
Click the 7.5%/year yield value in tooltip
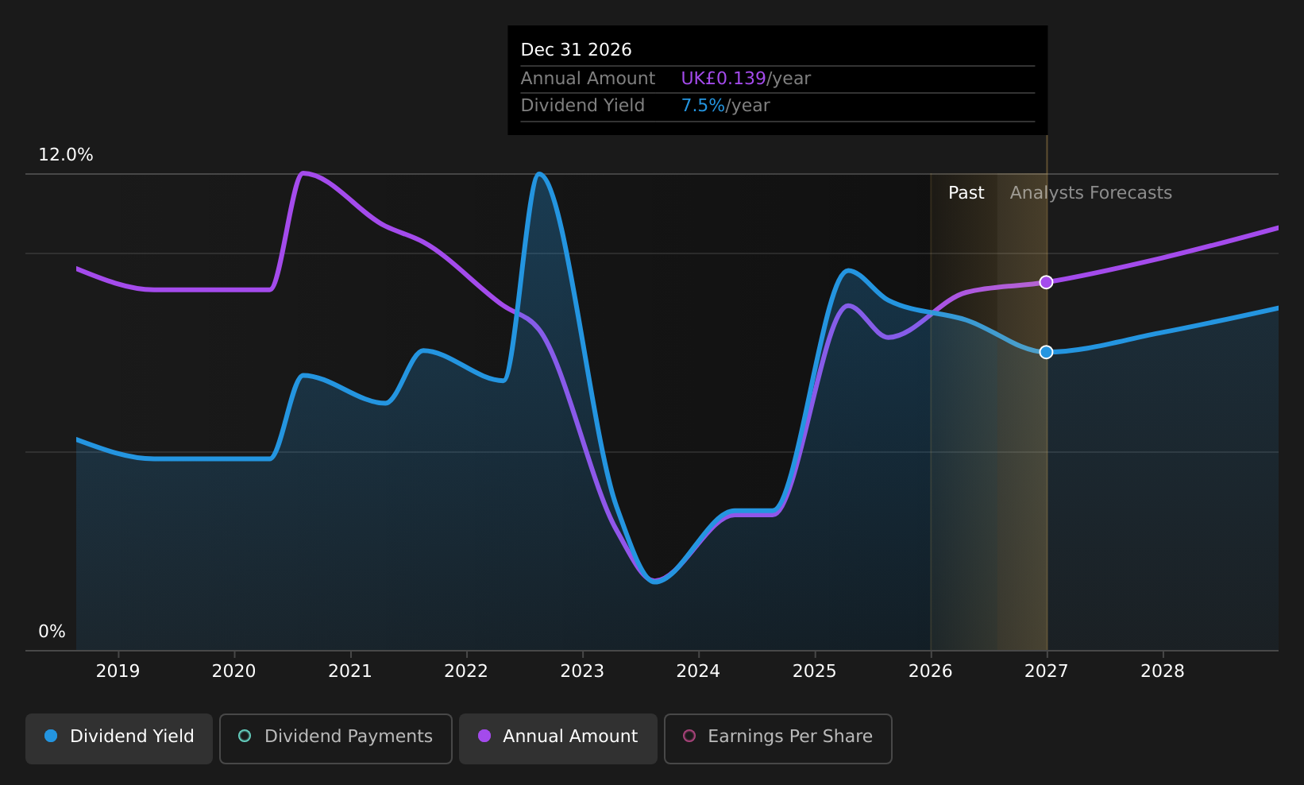(725, 106)
